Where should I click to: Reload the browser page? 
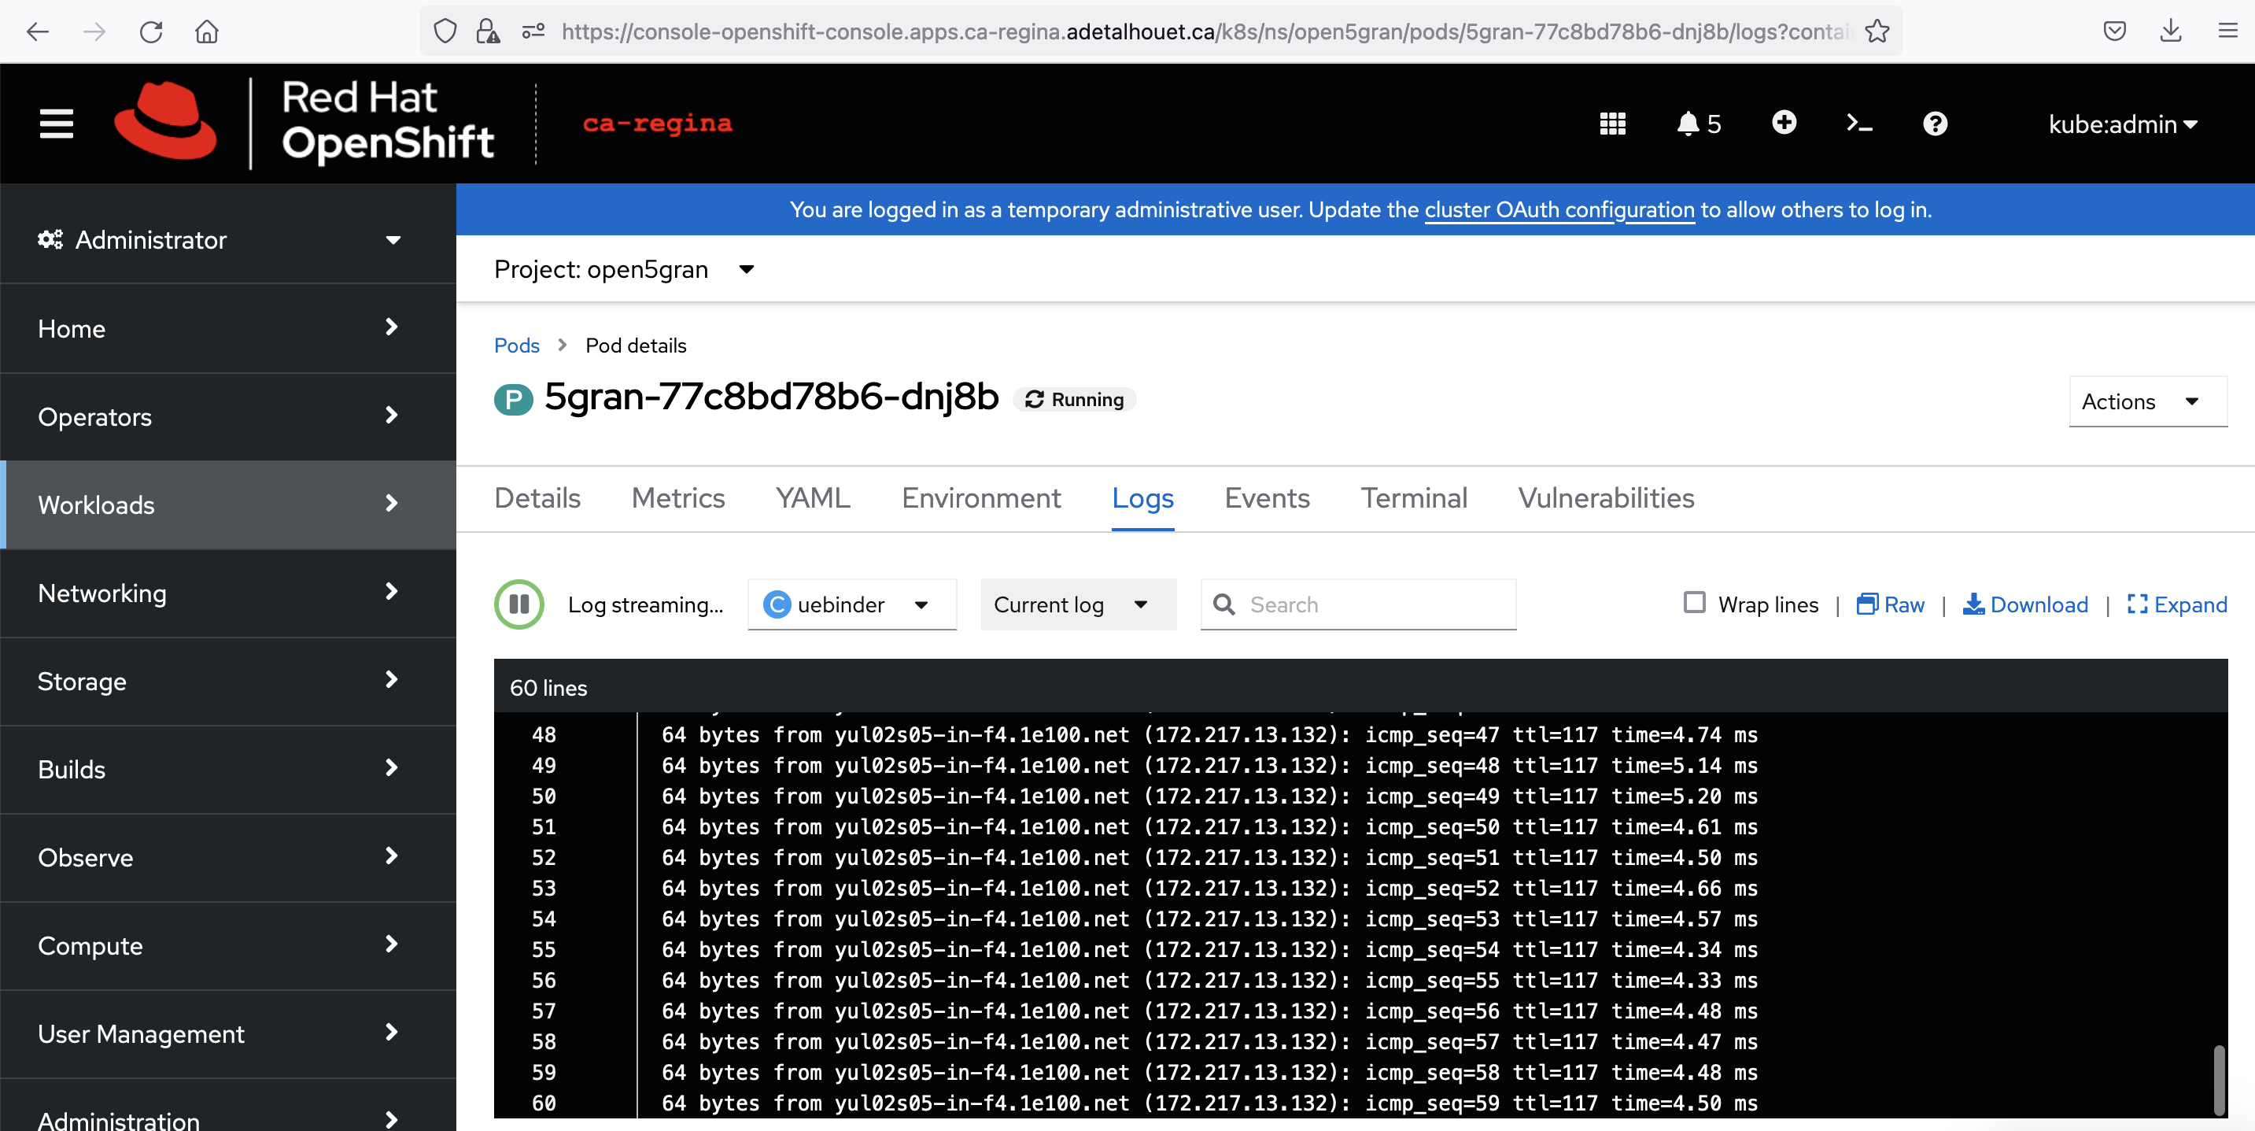pyautogui.click(x=150, y=31)
